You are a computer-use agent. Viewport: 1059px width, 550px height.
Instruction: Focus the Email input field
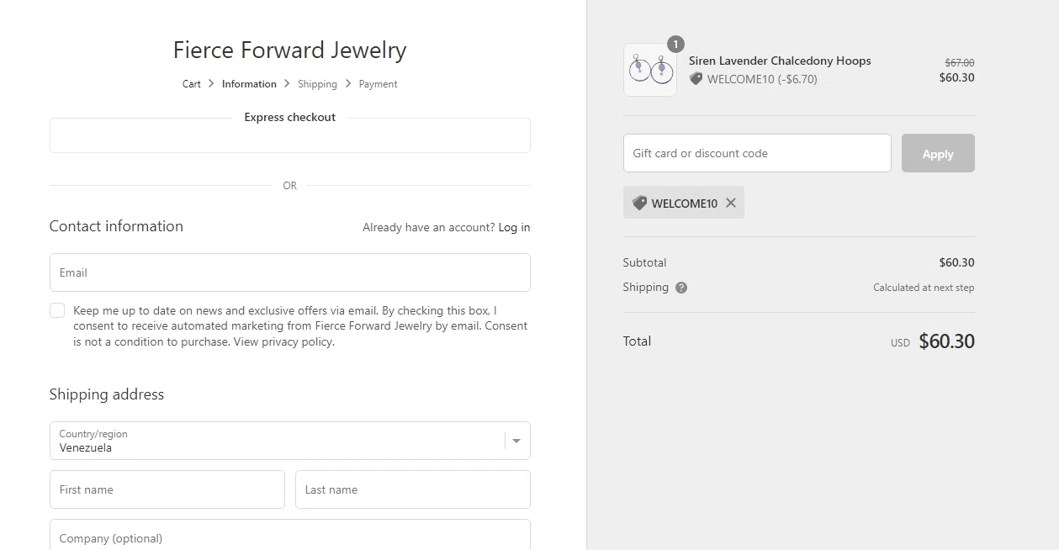[x=289, y=272]
